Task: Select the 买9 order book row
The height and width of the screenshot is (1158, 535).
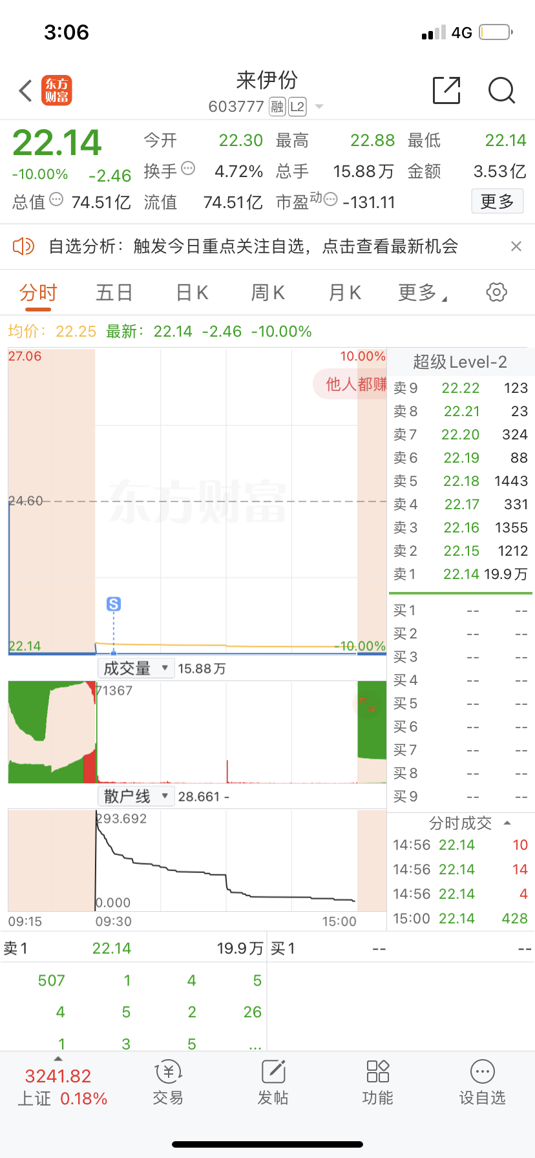Action: pyautogui.click(x=461, y=796)
